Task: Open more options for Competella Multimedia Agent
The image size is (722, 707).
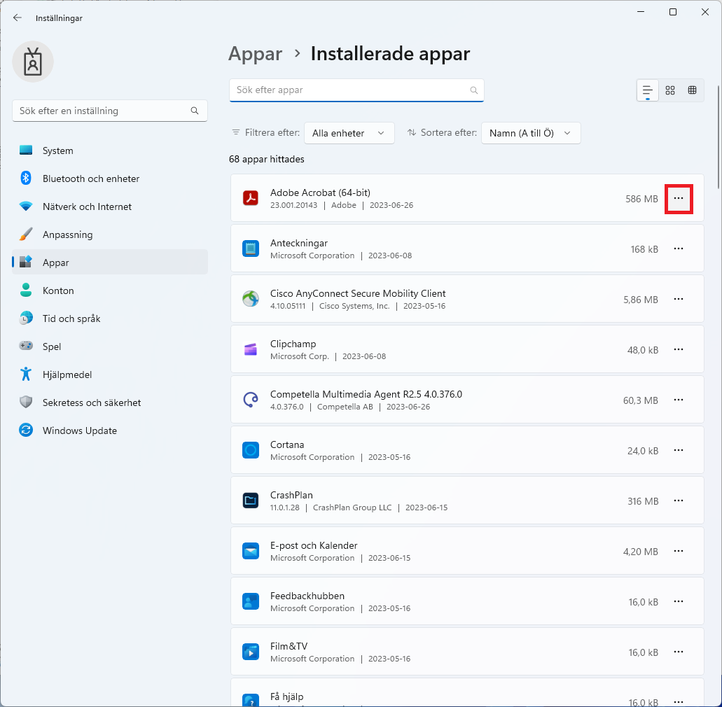Action: 679,400
